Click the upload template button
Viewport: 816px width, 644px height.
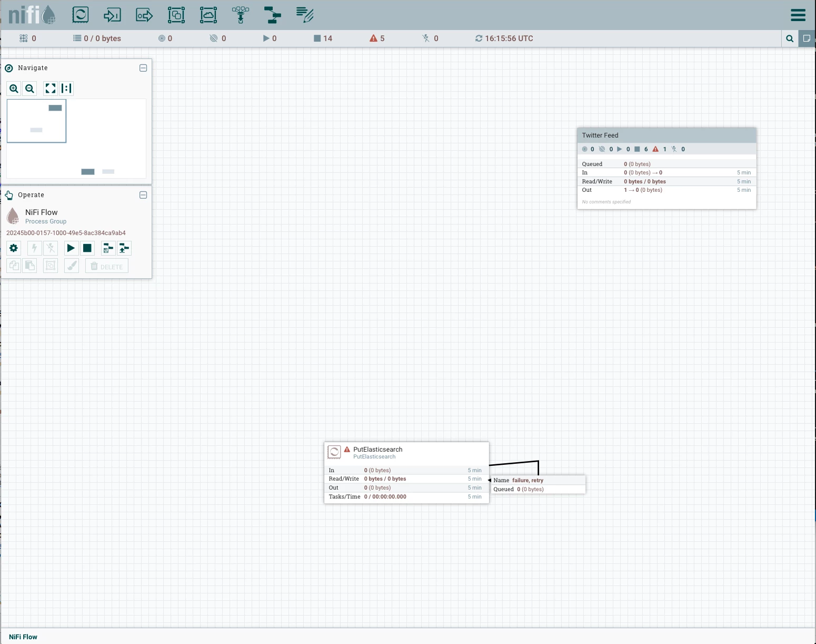(124, 248)
